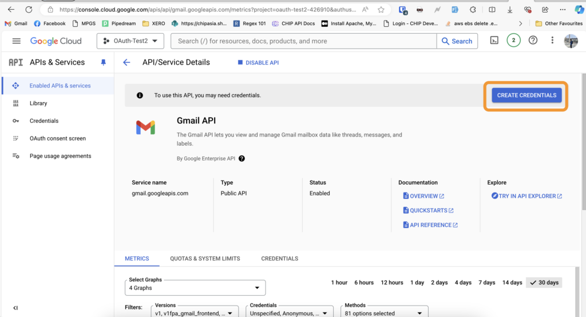Open the Copilot icon in browser toolbar
The width and height of the screenshot is (586, 317).
tap(579, 10)
